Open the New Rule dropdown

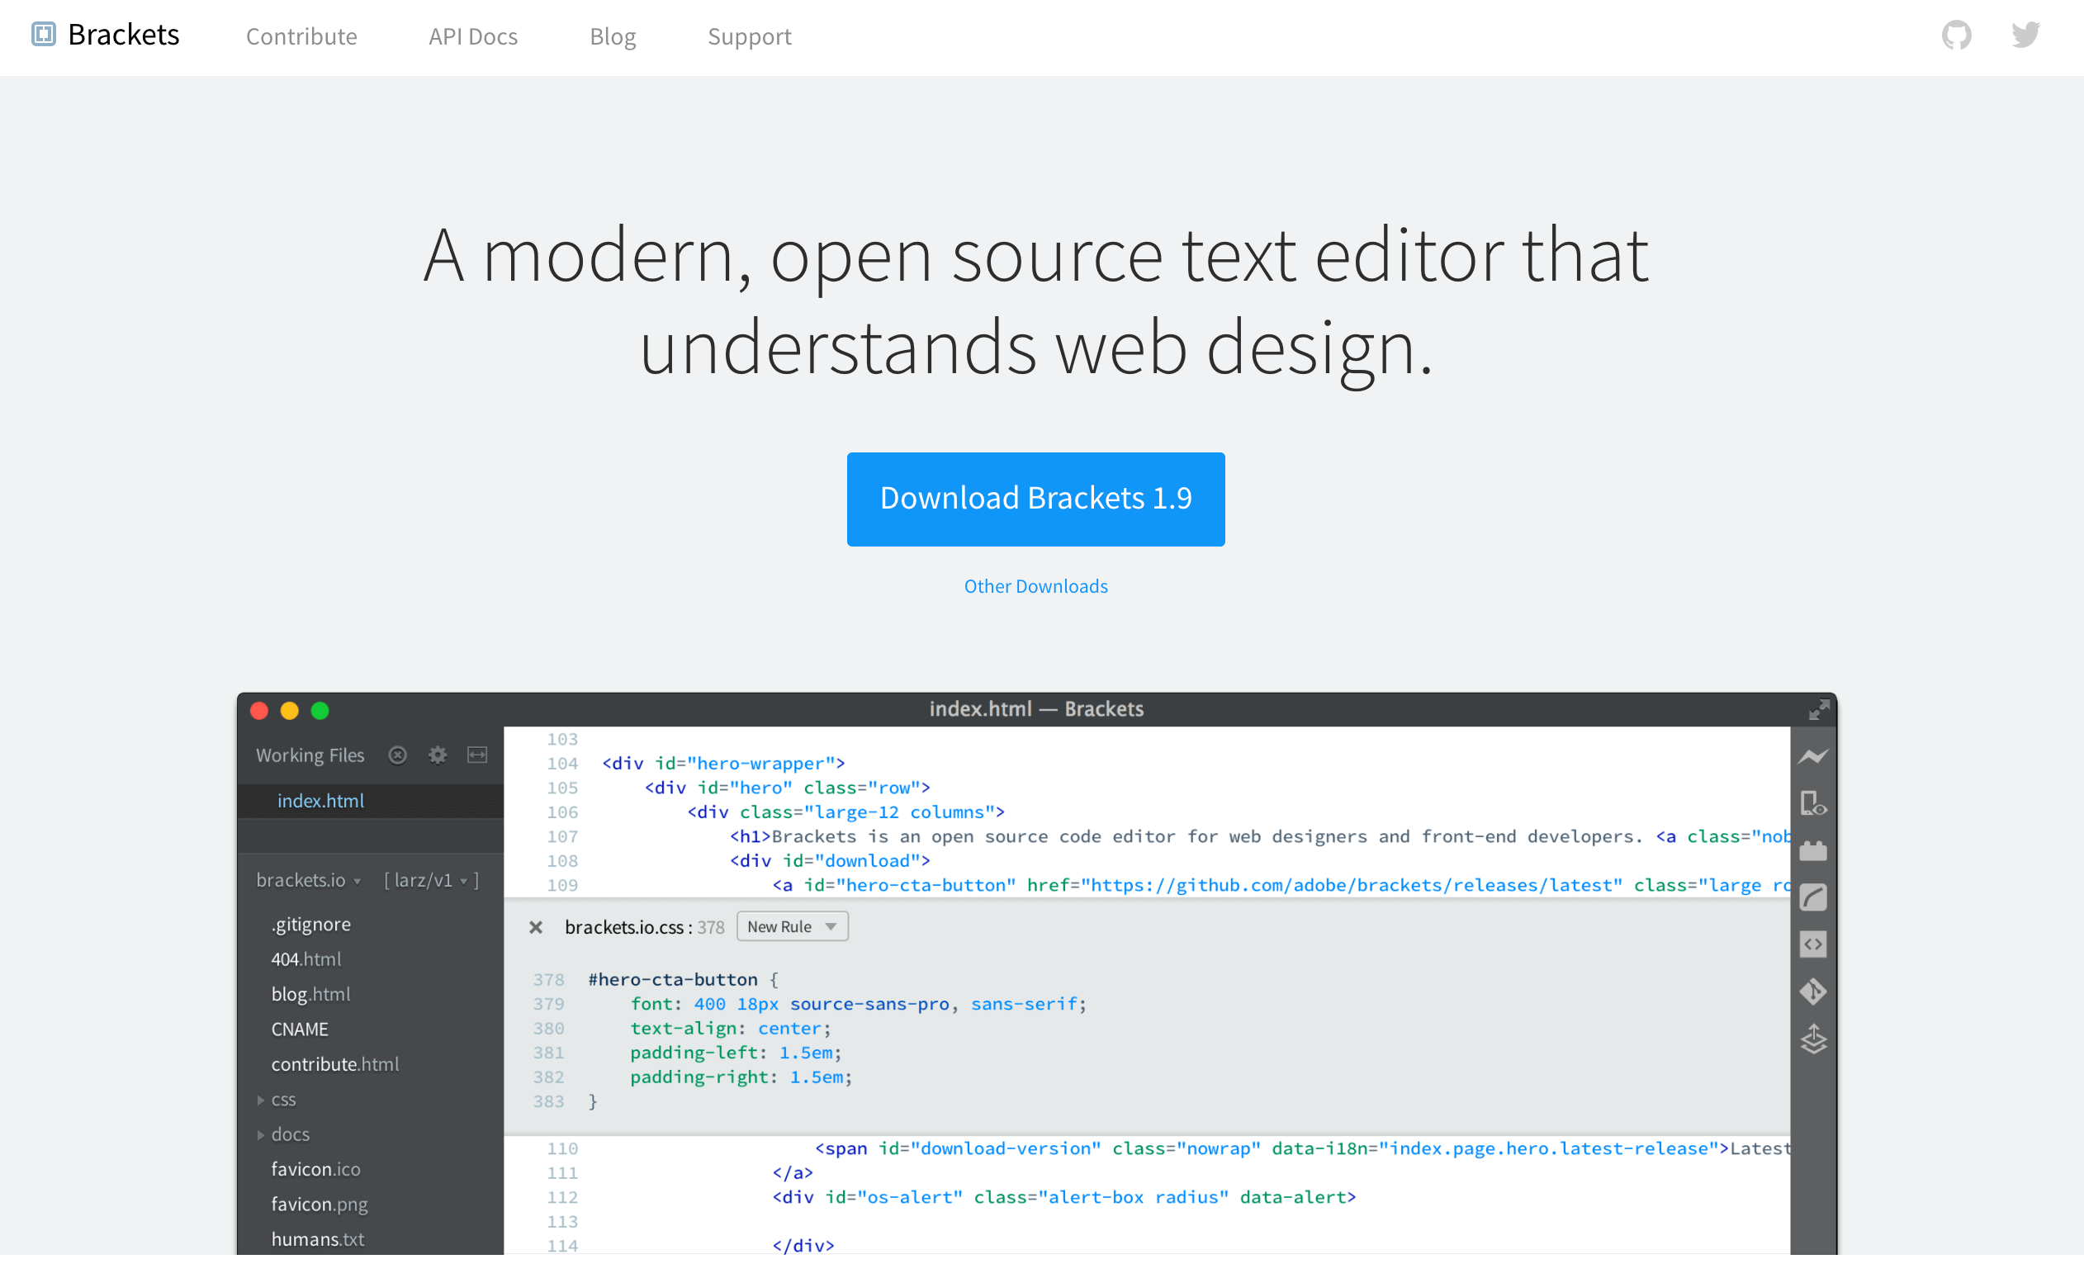coord(792,927)
